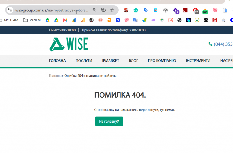The height and width of the screenshot is (153, 233).
Task: Click 'Ошибка 404: страница не найдена' breadcrumb text
Action: [90, 76]
